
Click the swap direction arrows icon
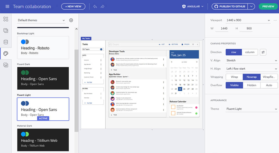point(263,52)
